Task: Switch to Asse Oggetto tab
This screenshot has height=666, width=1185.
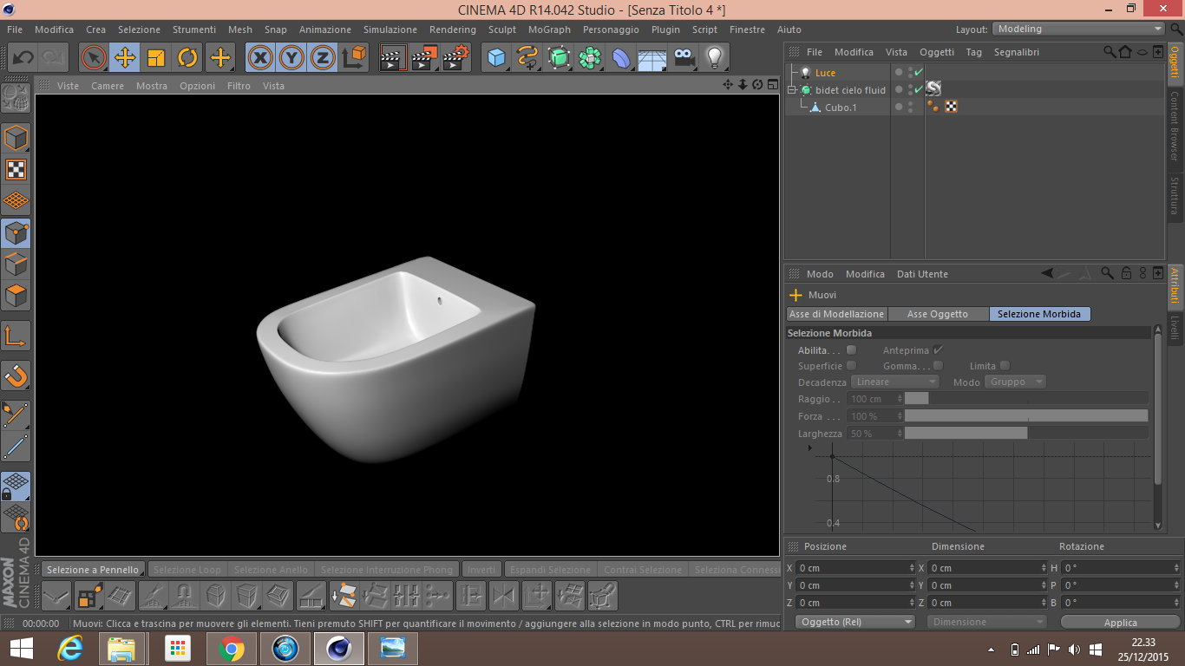Action: (x=937, y=314)
